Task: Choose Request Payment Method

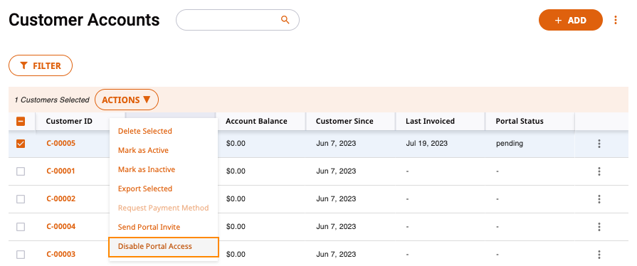Action: [x=163, y=208]
